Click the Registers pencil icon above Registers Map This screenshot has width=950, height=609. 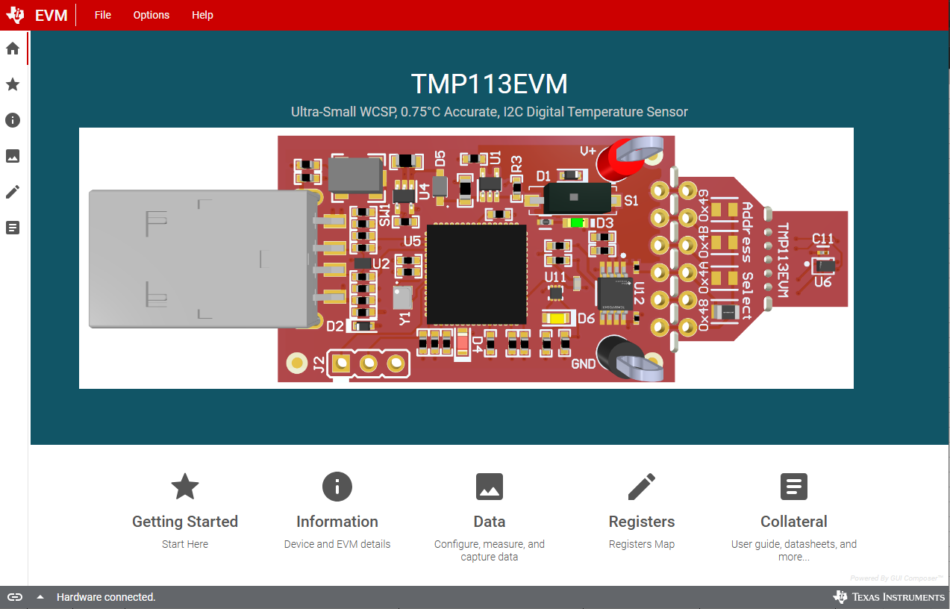coord(642,487)
